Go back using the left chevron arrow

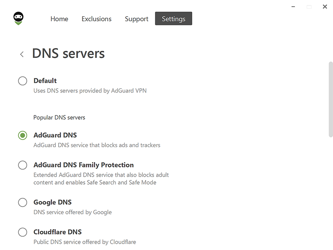[22, 54]
